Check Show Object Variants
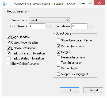The image size is (107, 98). pos(9,64)
